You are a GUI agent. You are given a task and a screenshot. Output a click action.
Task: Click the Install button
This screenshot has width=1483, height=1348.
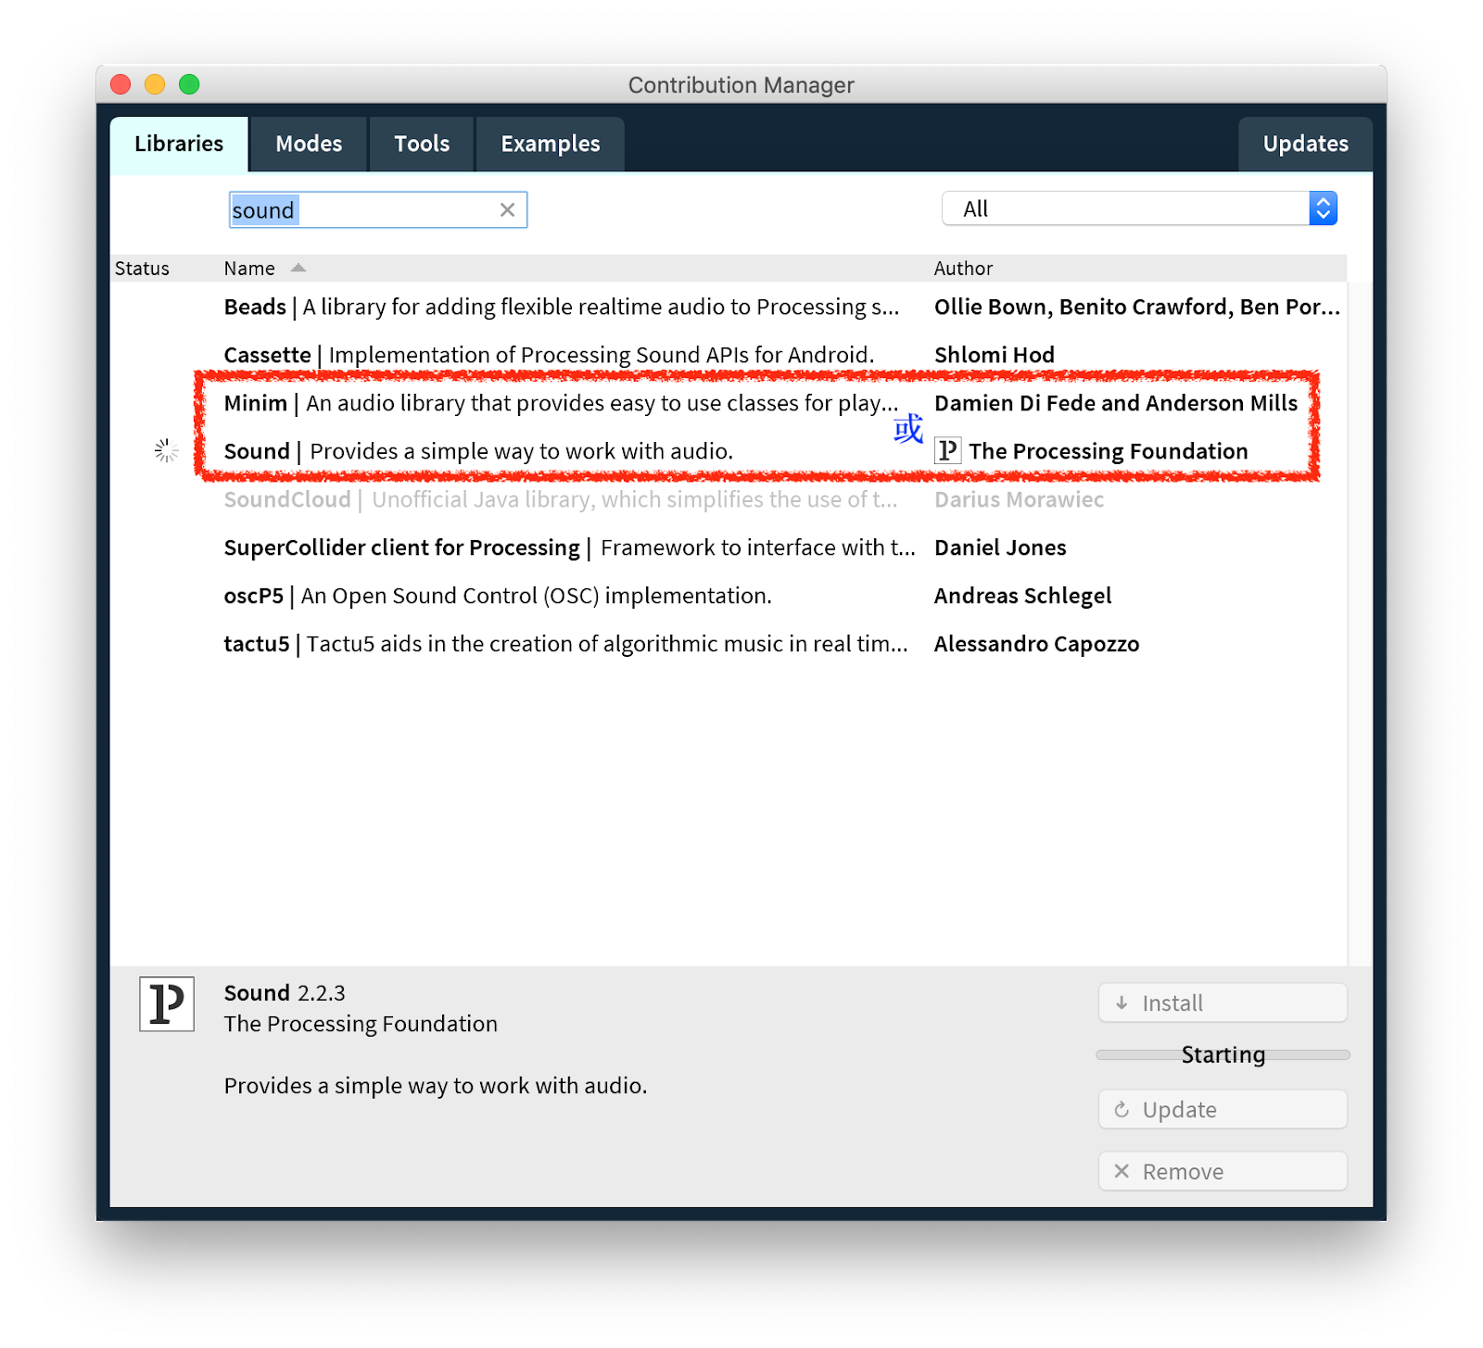point(1223,1002)
